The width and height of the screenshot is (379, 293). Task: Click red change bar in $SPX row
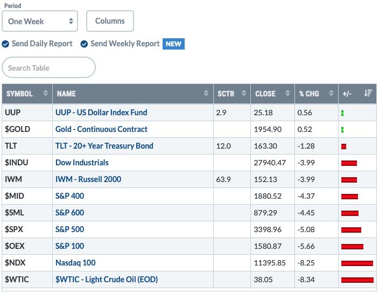click(x=351, y=230)
